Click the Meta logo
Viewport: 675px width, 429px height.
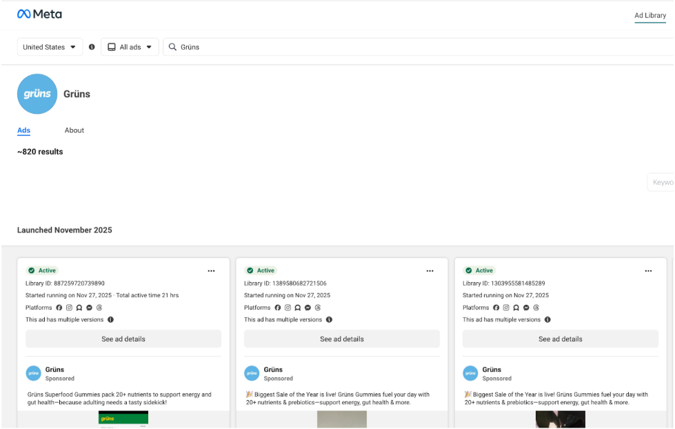[x=39, y=14]
